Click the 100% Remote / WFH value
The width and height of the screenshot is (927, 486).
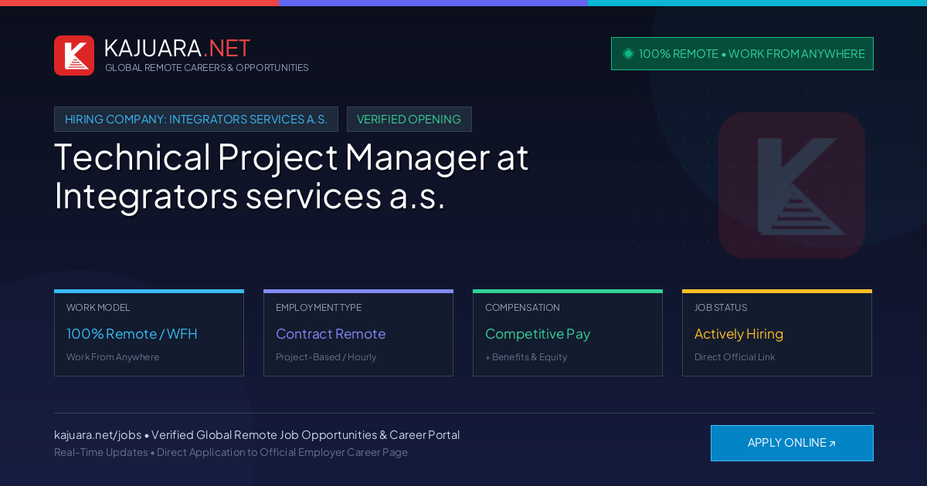[132, 334]
